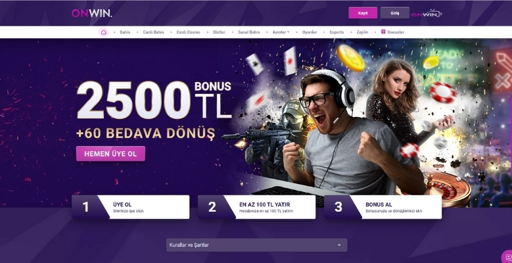
Task: Click the gift icon beside Bonuslar
Action: 383,32
